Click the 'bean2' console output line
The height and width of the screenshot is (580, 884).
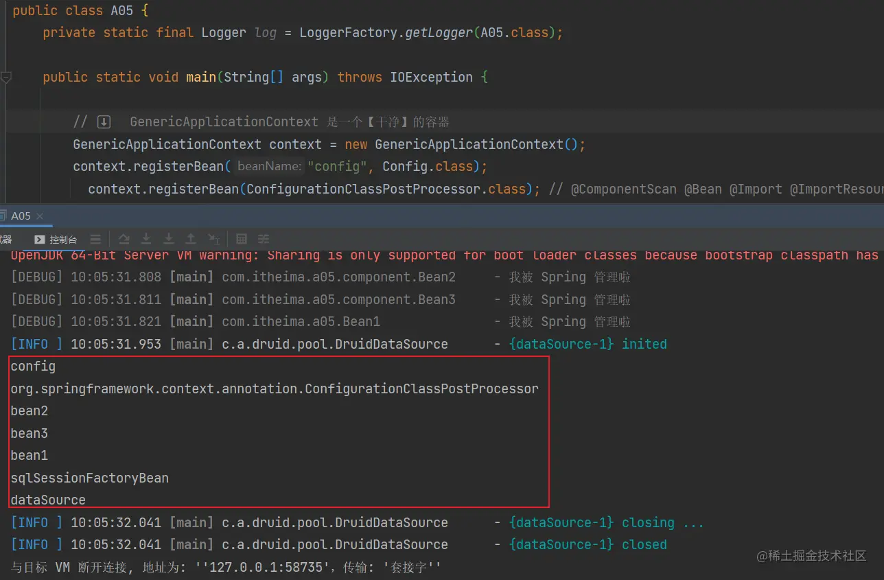30,411
